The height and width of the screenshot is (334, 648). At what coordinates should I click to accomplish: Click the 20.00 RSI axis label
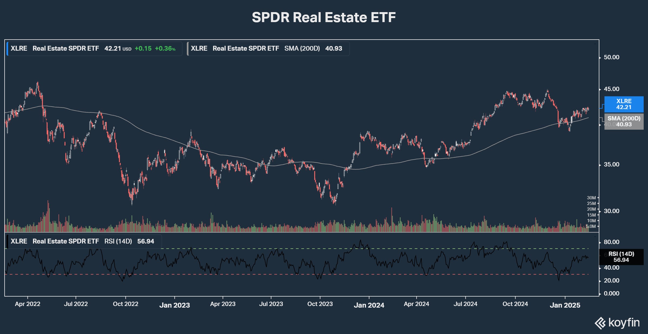(x=612, y=280)
